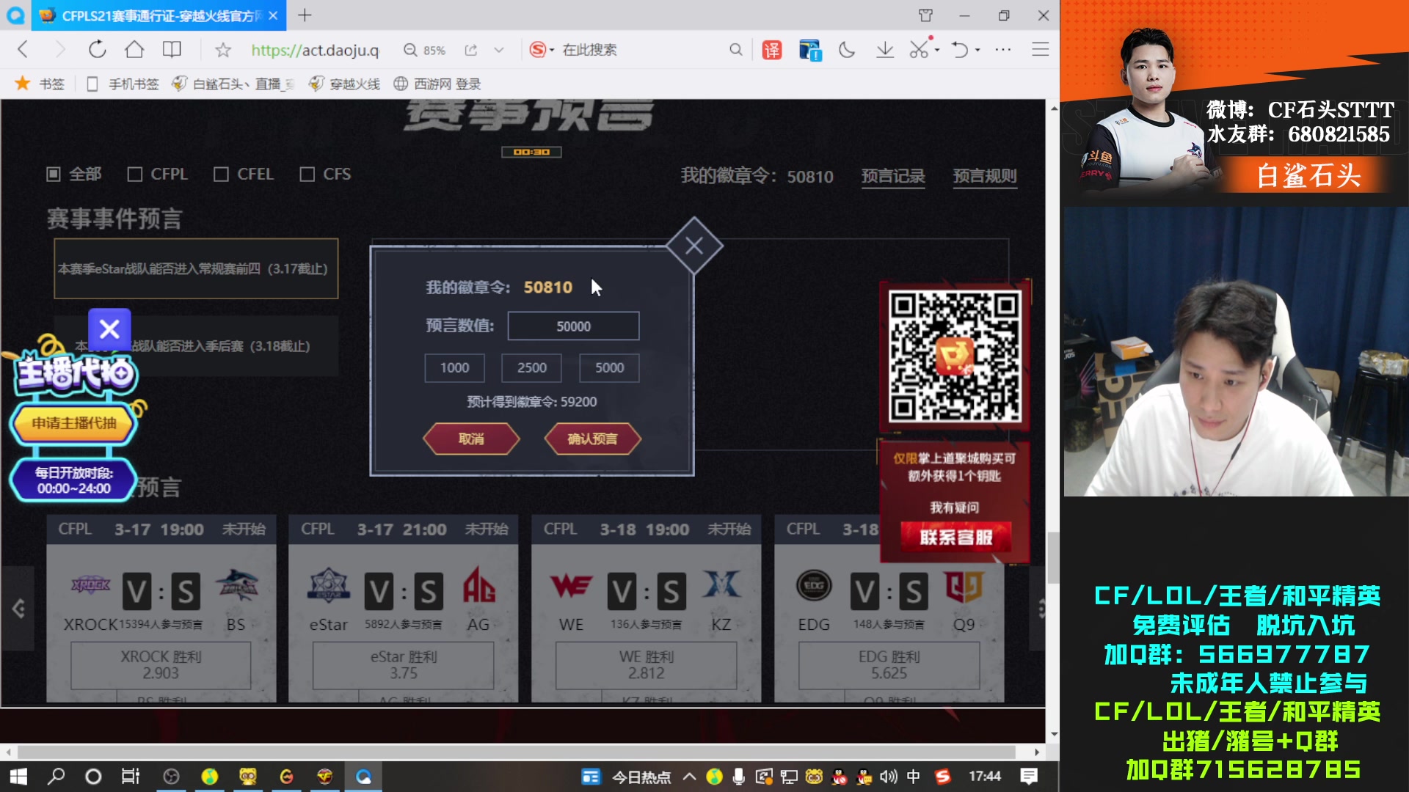
Task: Select the CFPLS21 tab
Action: pos(158,15)
